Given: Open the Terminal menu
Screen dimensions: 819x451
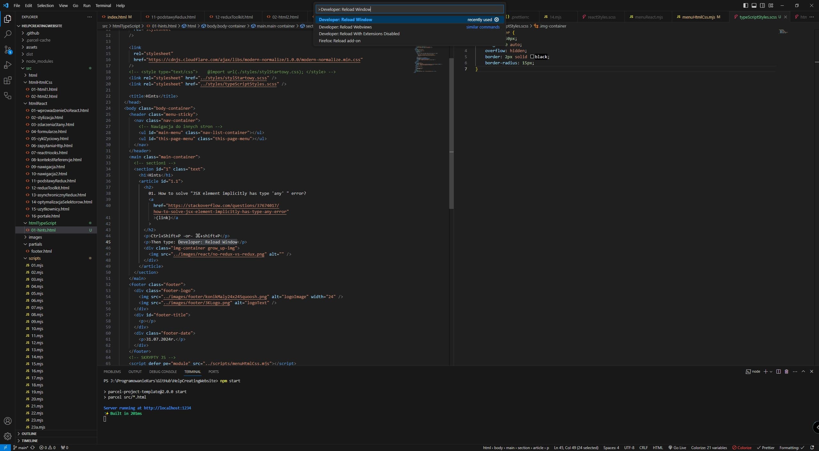Looking at the screenshot, I should click(x=103, y=5).
